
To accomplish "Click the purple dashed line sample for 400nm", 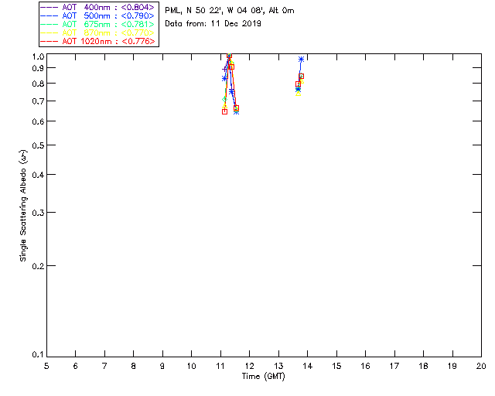I will [x=49, y=7].
